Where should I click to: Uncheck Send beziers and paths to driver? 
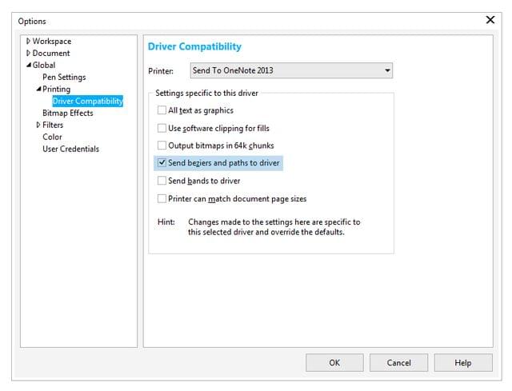[x=162, y=163]
